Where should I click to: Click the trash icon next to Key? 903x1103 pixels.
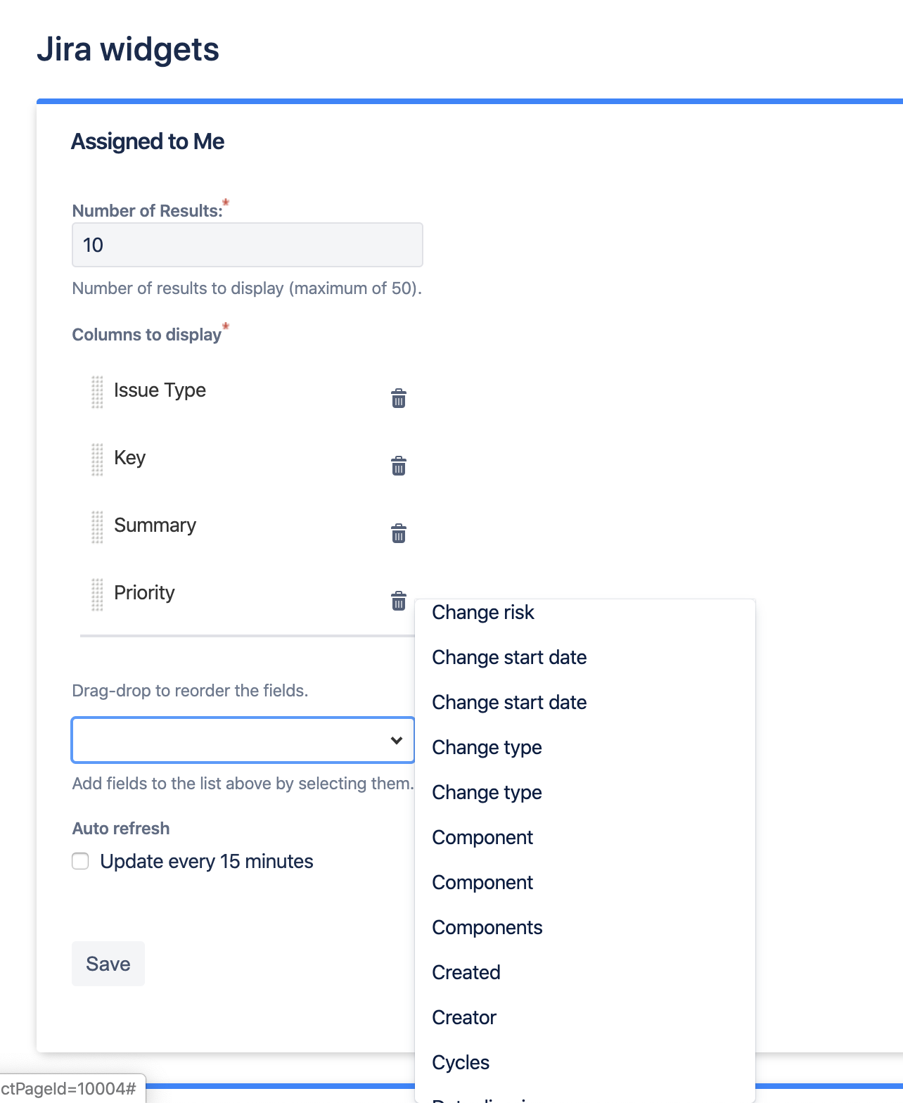click(399, 466)
